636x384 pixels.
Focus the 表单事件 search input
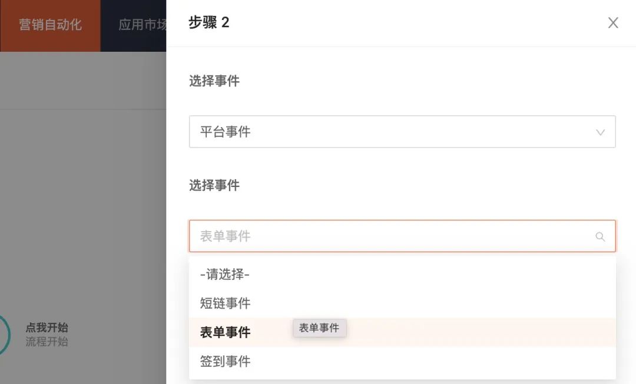point(389,236)
